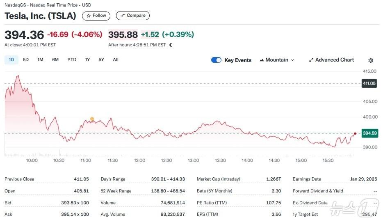Expand the Mountain chart type dropdown
The height and width of the screenshot is (222, 383).
[292, 60]
